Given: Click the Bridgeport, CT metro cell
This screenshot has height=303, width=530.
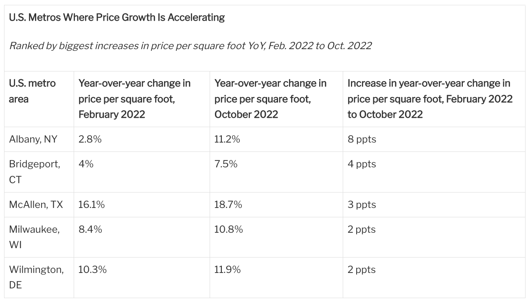Looking at the screenshot, I should coord(35,171).
